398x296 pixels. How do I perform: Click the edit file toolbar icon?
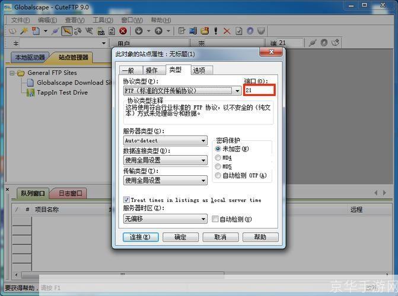(182, 31)
